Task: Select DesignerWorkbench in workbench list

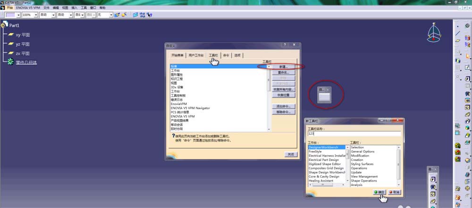Action: point(327,147)
